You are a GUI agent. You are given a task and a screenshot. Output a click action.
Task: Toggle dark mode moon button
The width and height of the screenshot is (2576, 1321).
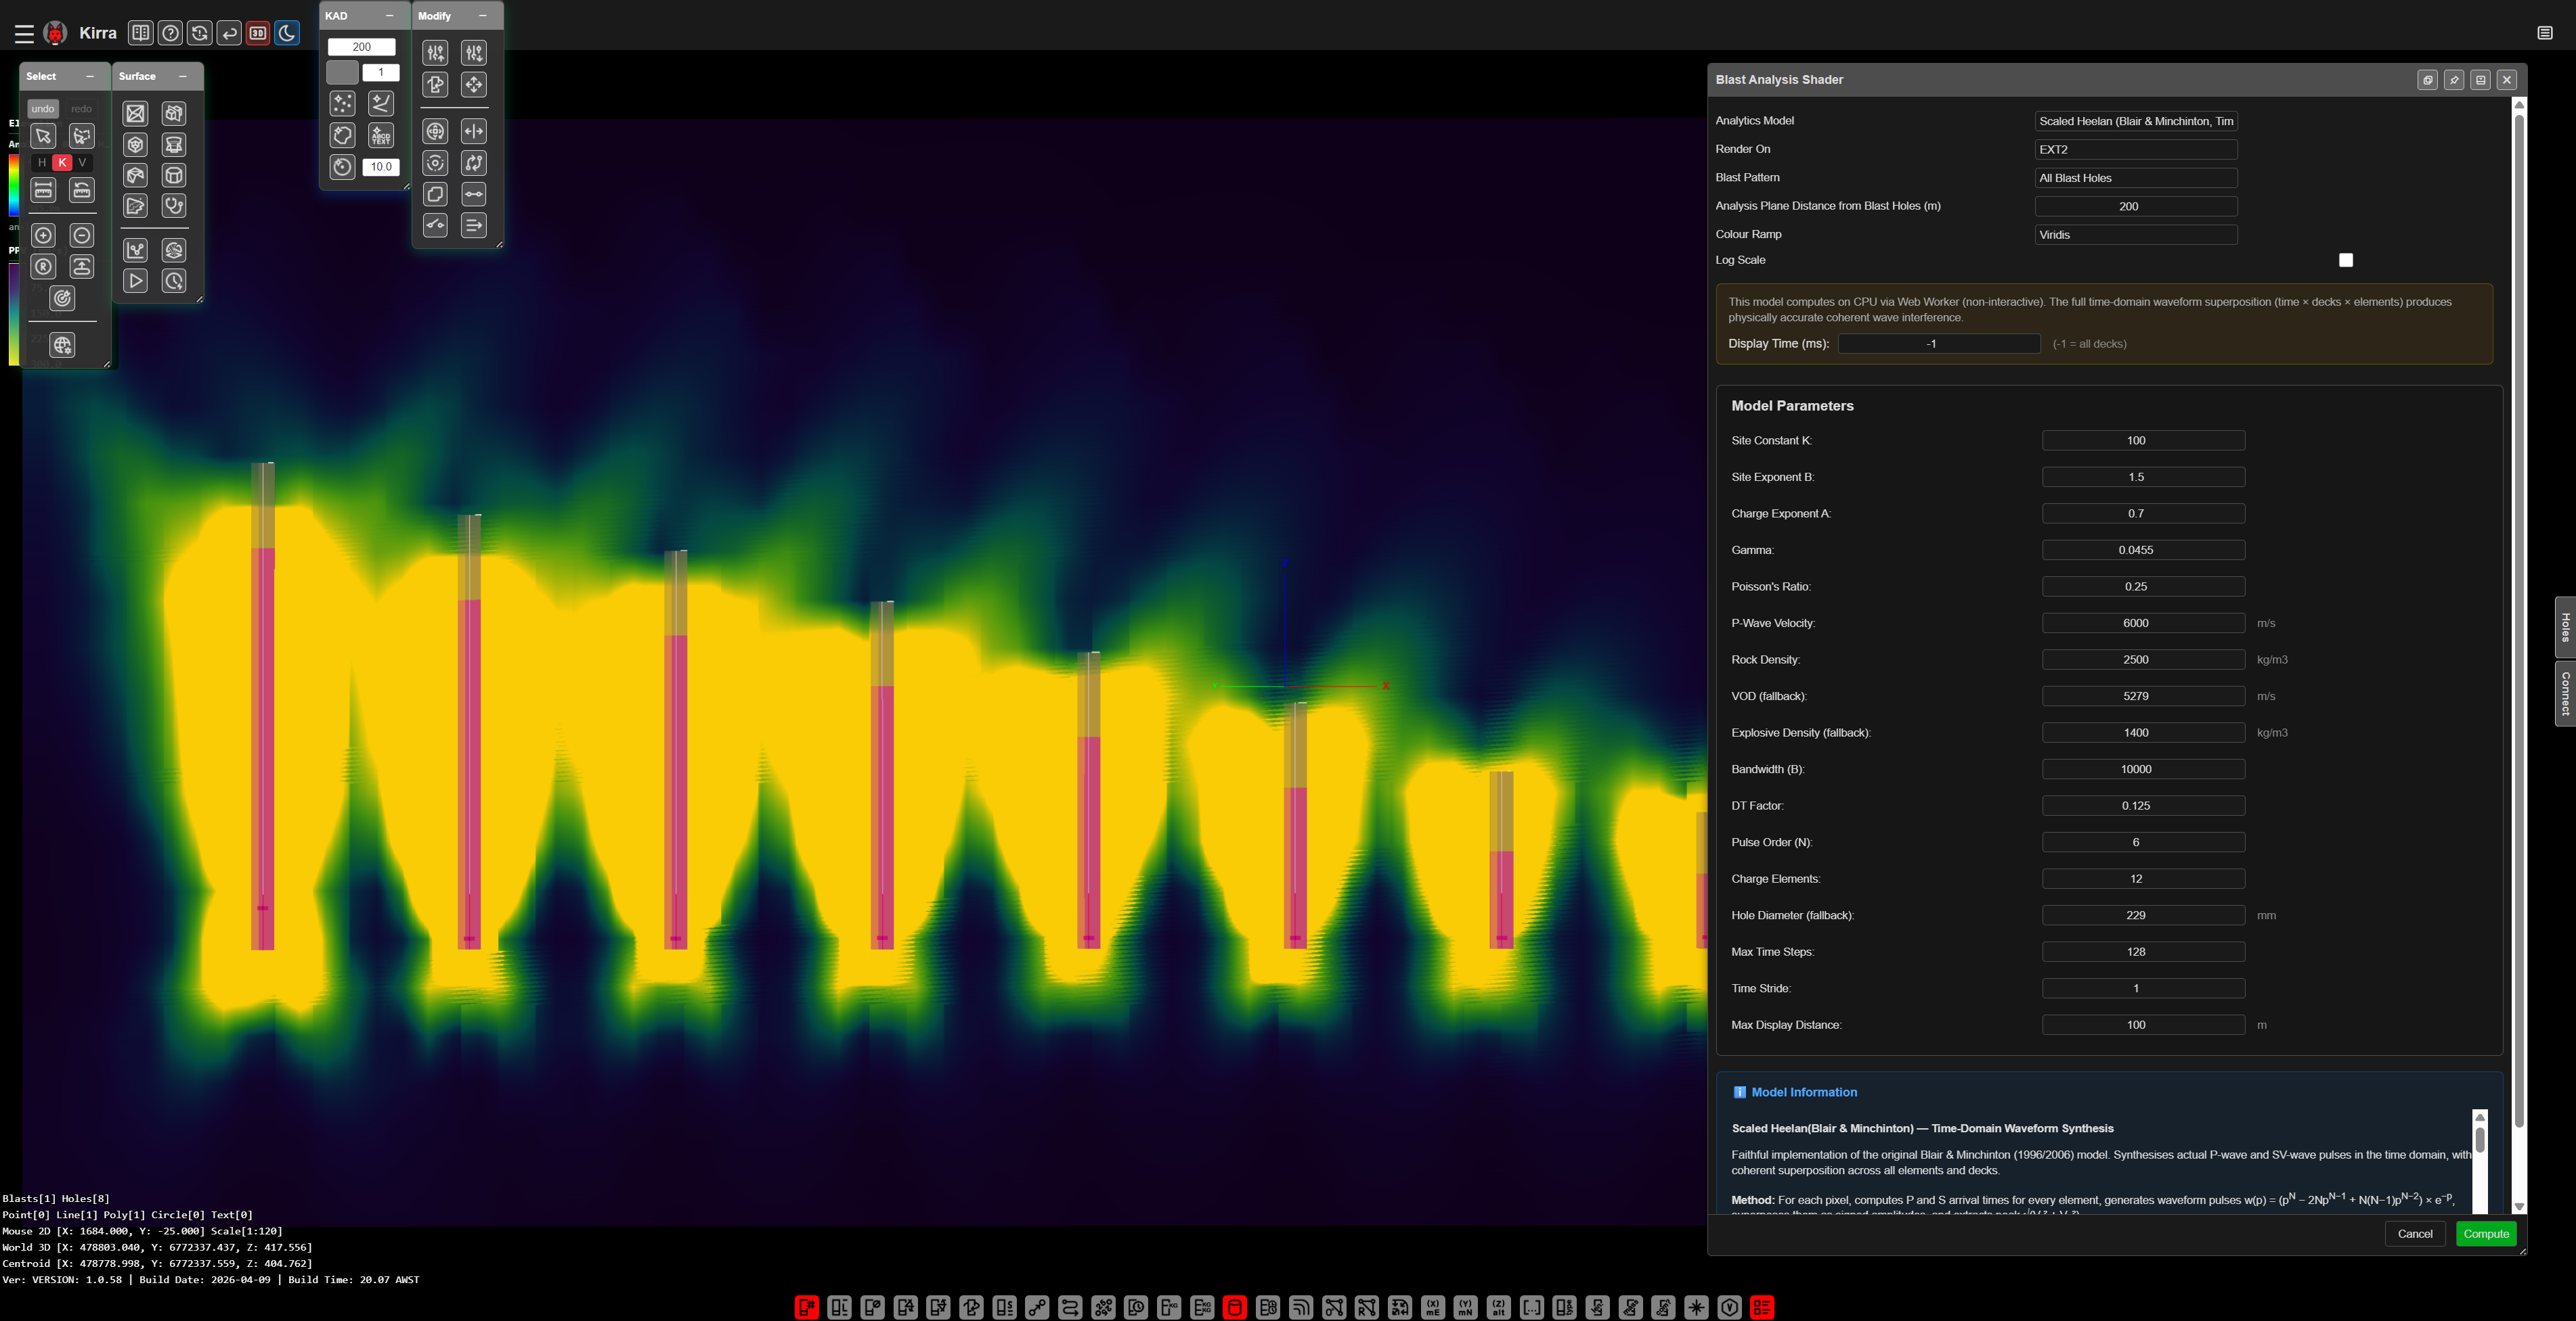[x=287, y=33]
